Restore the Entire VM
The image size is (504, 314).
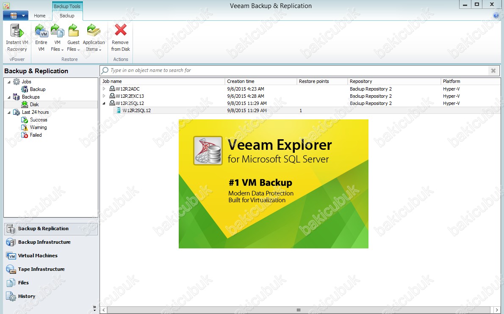click(41, 38)
